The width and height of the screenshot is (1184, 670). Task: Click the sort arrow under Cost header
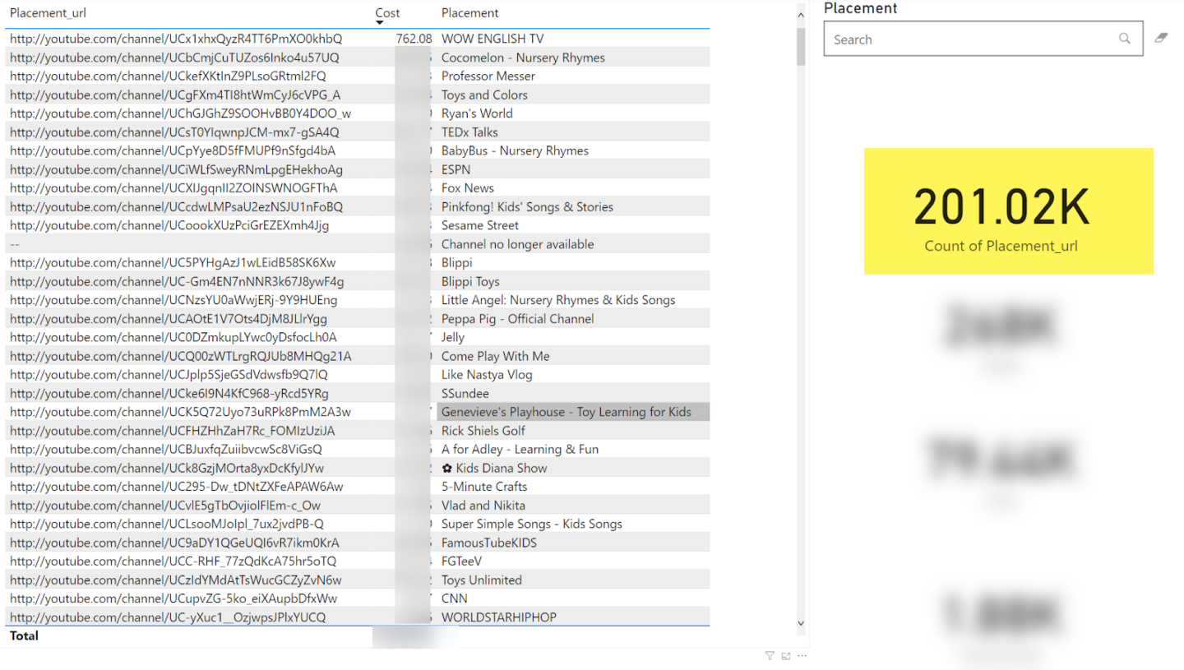[x=380, y=23]
